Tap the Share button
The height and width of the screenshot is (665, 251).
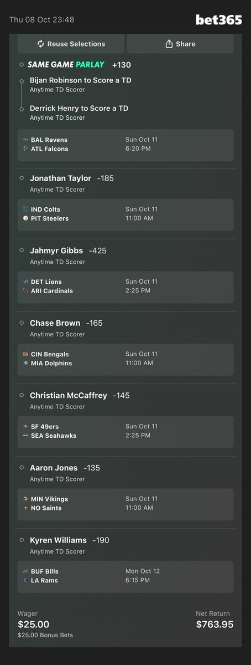pos(180,44)
